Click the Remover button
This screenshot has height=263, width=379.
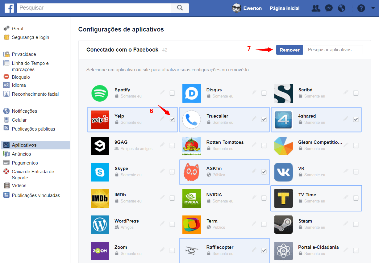point(289,50)
